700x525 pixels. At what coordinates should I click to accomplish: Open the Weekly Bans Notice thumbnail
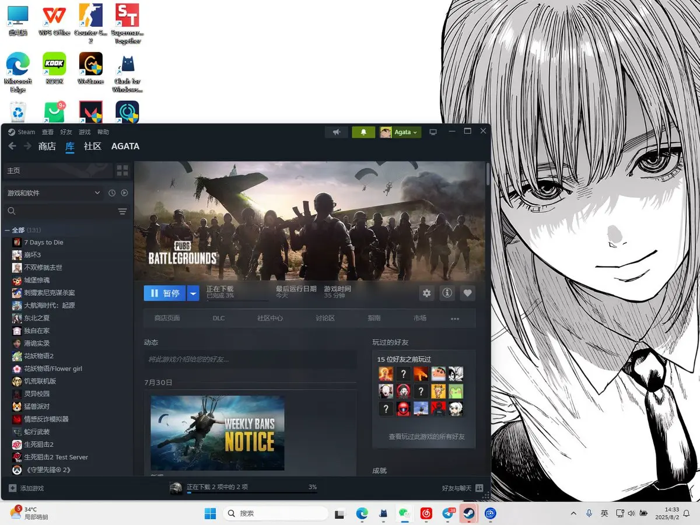(x=218, y=433)
